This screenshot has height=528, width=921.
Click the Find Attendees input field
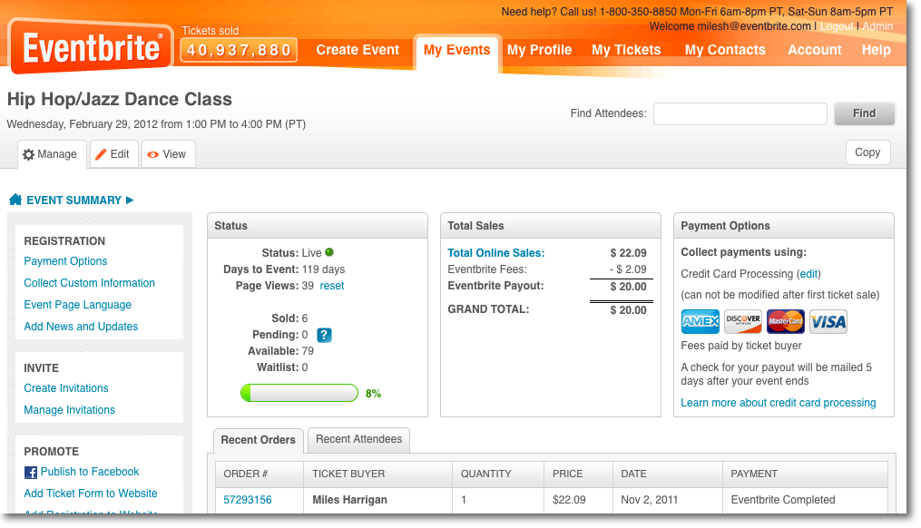pyautogui.click(x=740, y=113)
